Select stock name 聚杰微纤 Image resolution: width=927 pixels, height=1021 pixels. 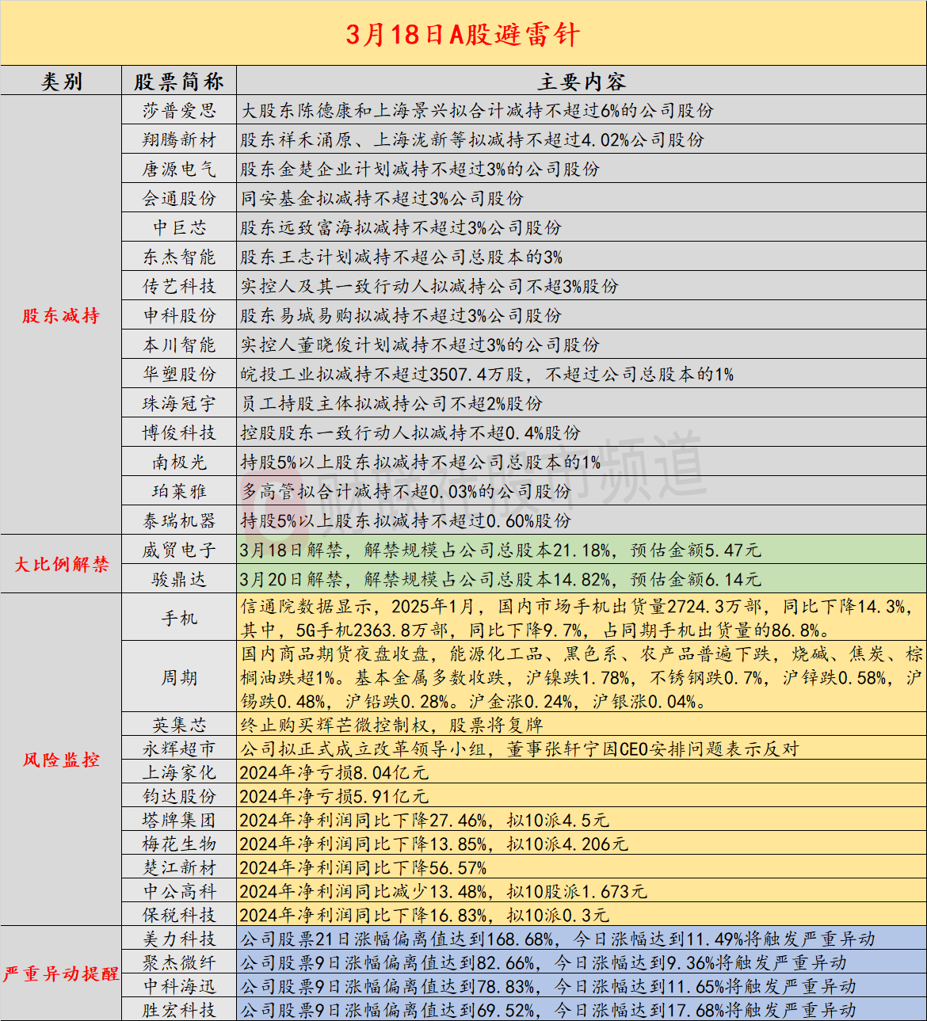point(179,962)
